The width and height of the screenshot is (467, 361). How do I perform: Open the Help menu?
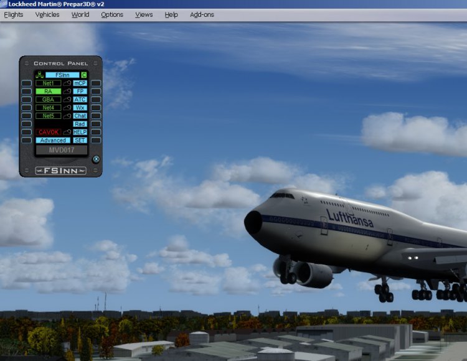(x=171, y=14)
